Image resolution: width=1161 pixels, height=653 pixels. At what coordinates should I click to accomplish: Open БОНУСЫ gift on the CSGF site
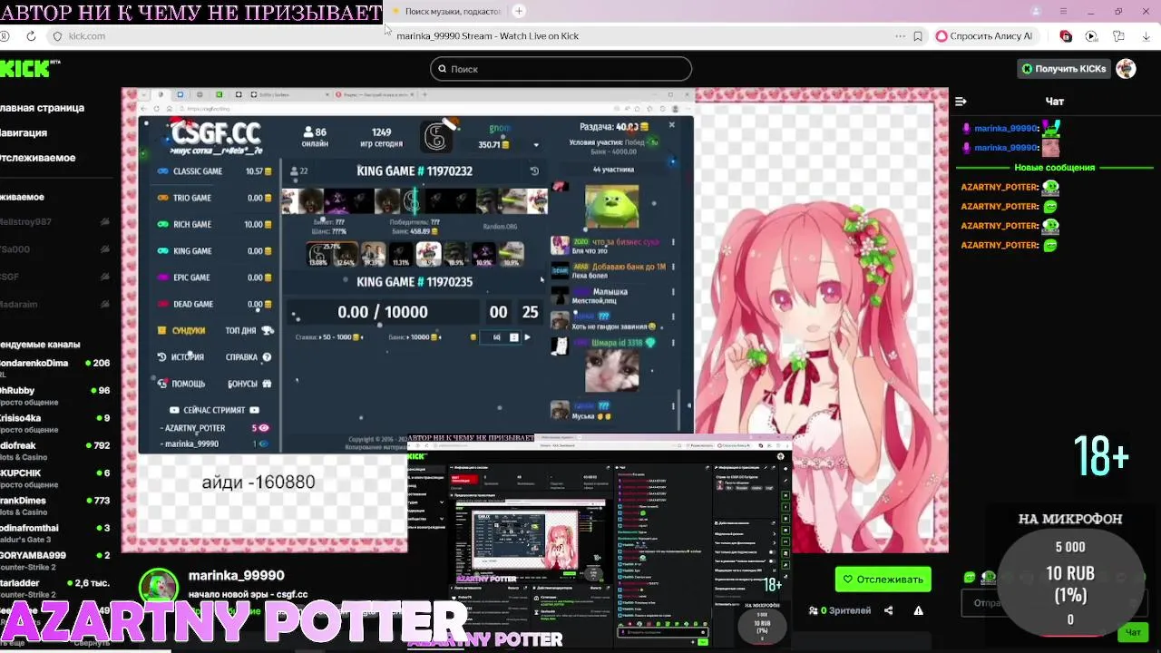249,384
